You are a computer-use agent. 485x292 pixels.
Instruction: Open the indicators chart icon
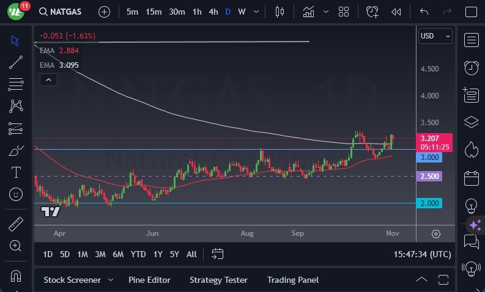coord(309,12)
